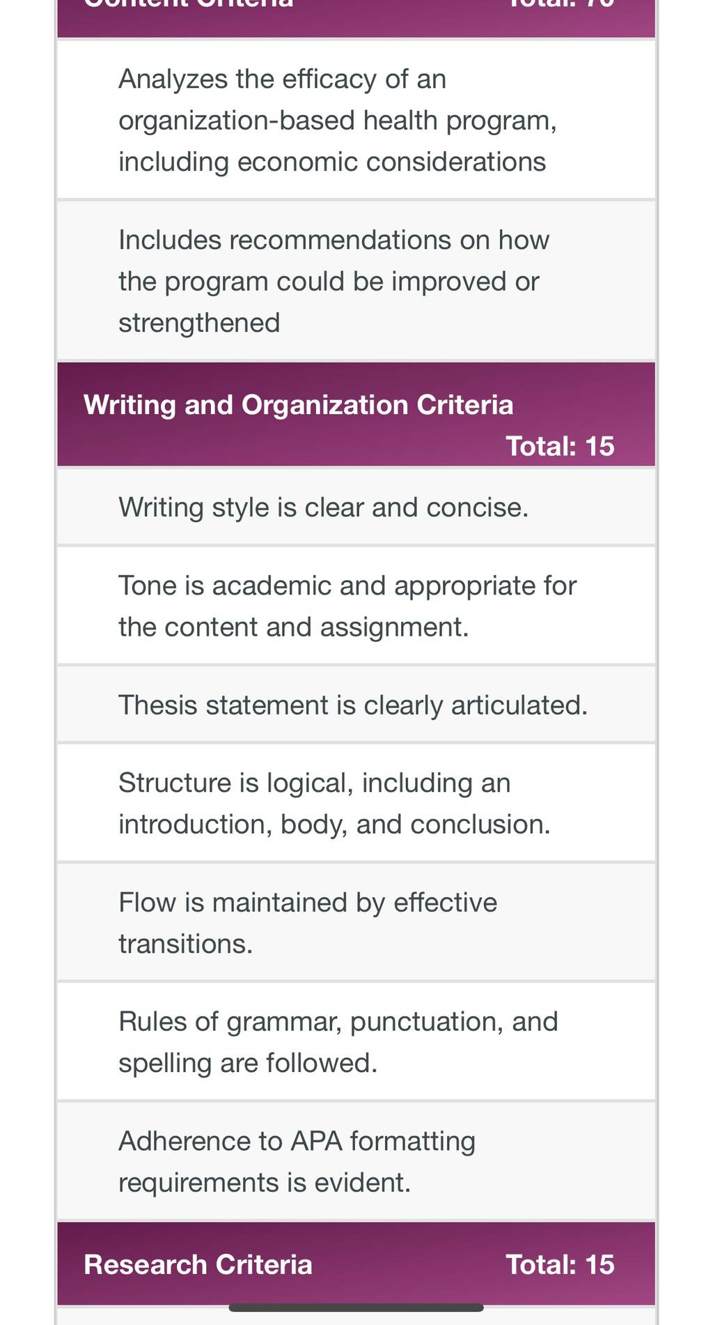Tap the 'Includes recommendations' criterion row
Viewport: 713px width, 1325px height.
pos(356,281)
